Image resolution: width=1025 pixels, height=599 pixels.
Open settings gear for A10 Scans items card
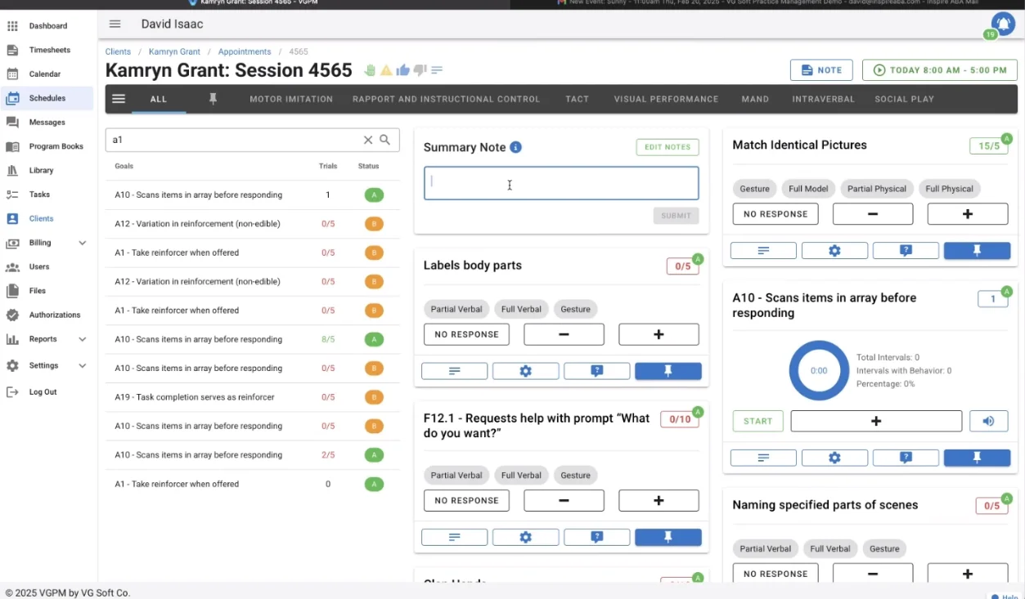click(834, 458)
